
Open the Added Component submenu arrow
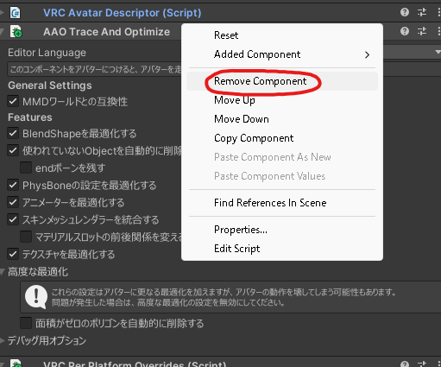click(367, 54)
